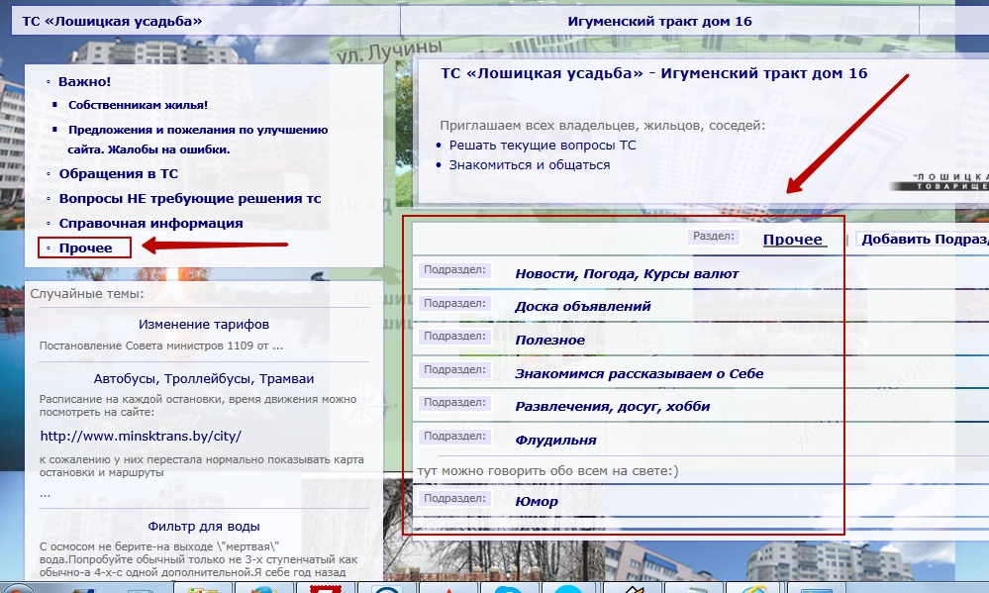The height and width of the screenshot is (593, 989).
Task: Click the underlined 'Прочее' section heading
Action: coord(793,240)
